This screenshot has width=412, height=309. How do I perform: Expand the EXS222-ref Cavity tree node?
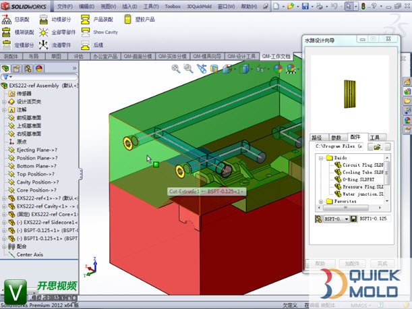tap(4, 206)
